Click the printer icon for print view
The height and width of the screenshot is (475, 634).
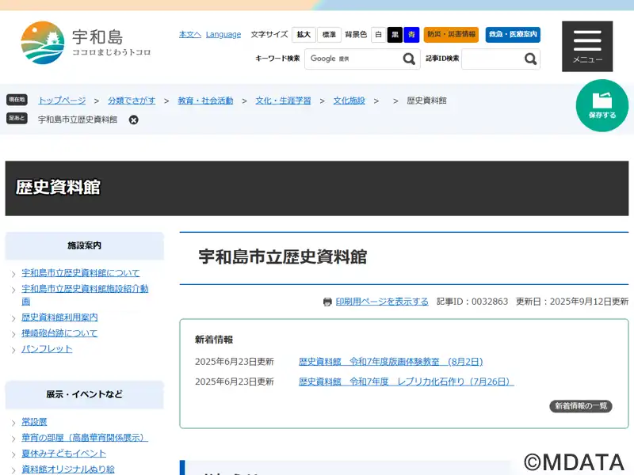coord(327,302)
